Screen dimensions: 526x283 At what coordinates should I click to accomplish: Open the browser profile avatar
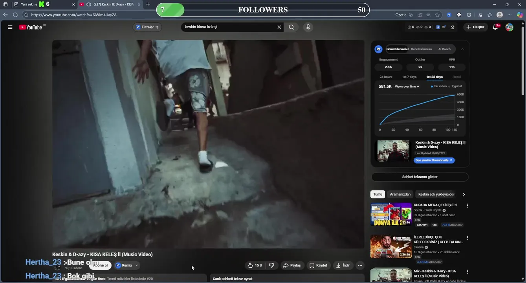pyautogui.click(x=500, y=15)
